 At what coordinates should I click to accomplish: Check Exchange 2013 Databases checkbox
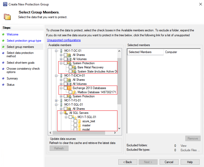66,88
